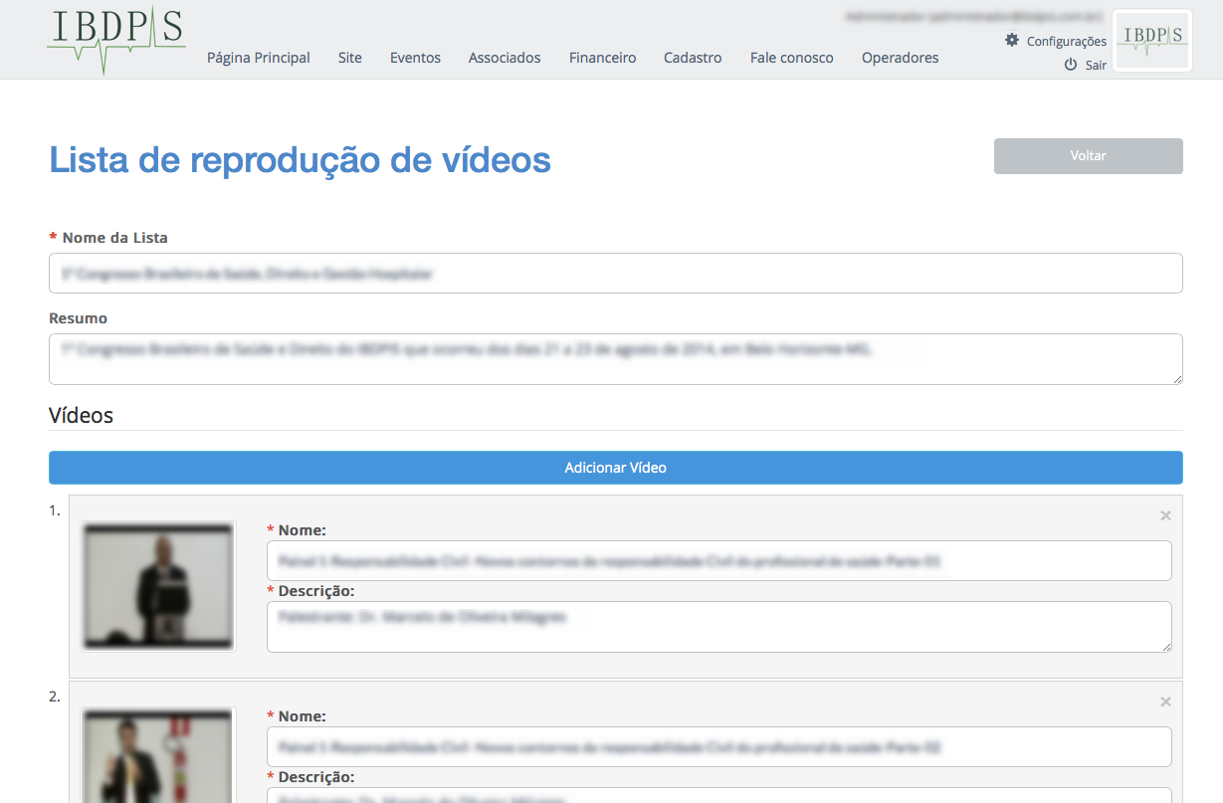1223x803 pixels.
Task: Open the Operadores menu
Action: [x=901, y=58]
